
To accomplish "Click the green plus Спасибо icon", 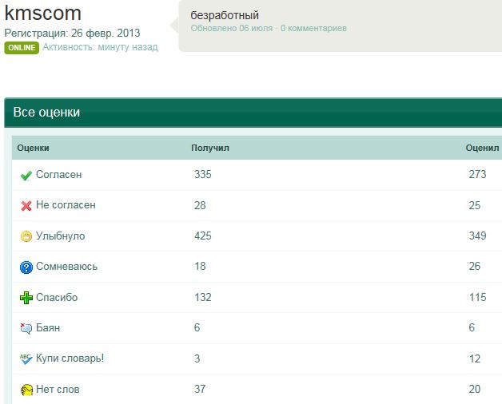I will pos(26,298).
